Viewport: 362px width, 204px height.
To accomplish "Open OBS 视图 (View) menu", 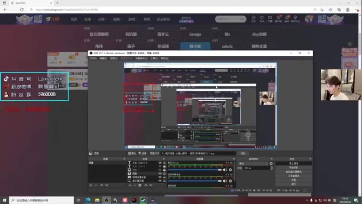I will pyautogui.click(x=114, y=58).
